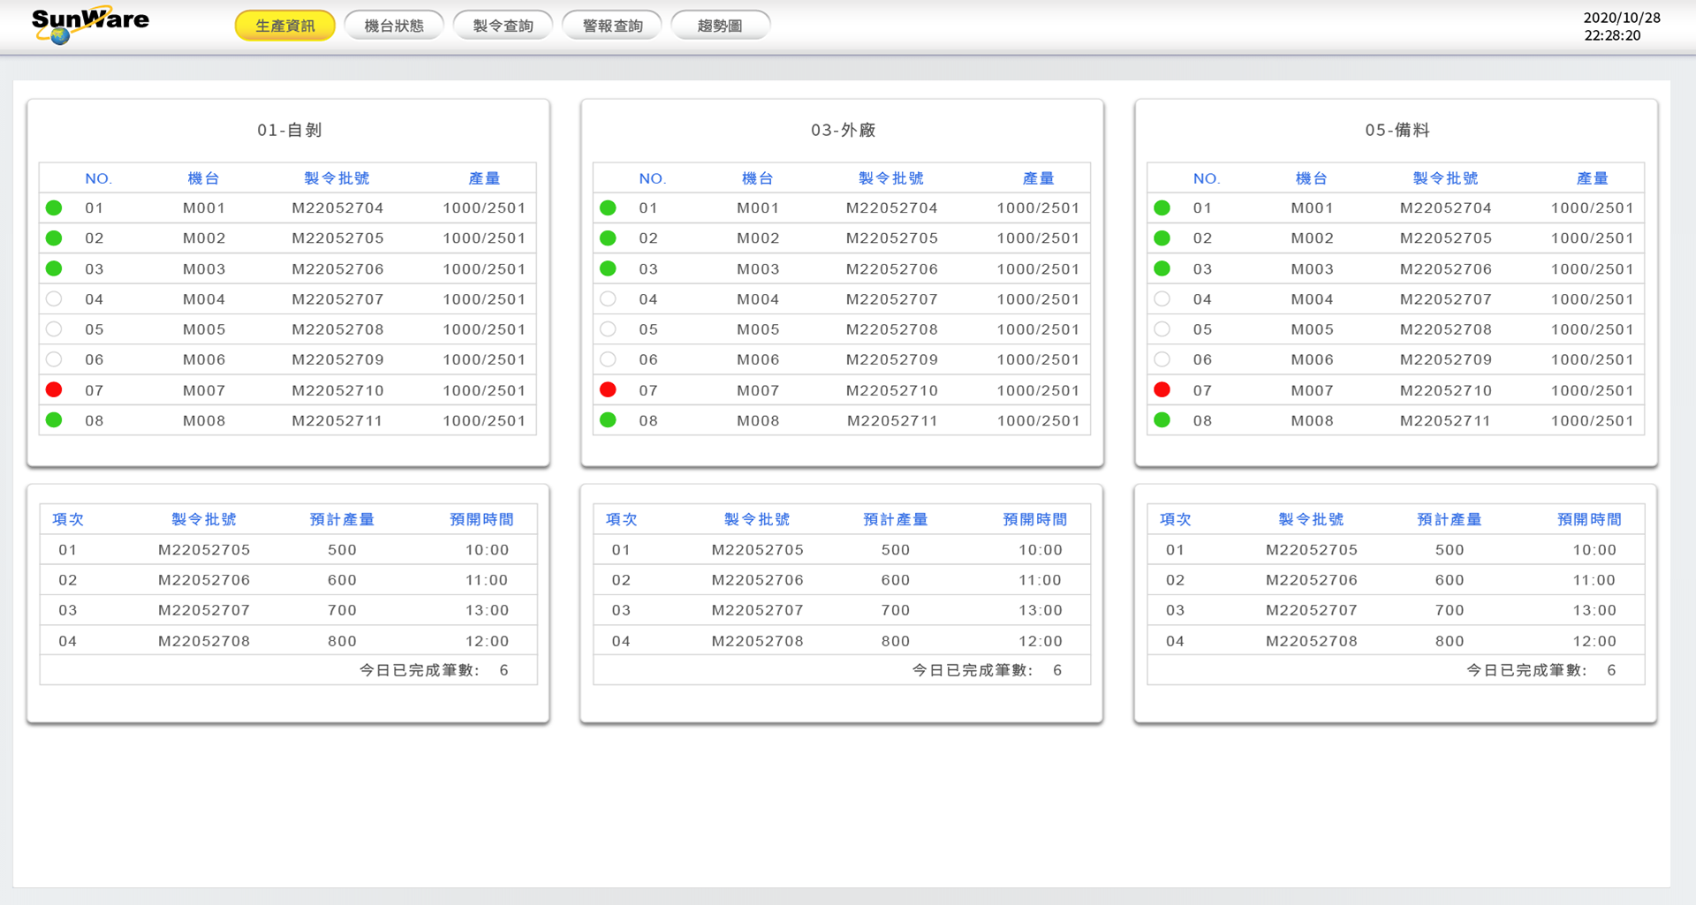
Task: Click the 產量 column header in the 03-外廠 machine table
Action: pyautogui.click(x=1039, y=178)
